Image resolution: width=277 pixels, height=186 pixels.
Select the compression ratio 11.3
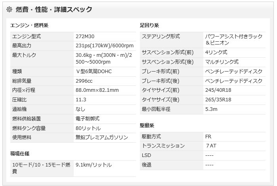81,99
